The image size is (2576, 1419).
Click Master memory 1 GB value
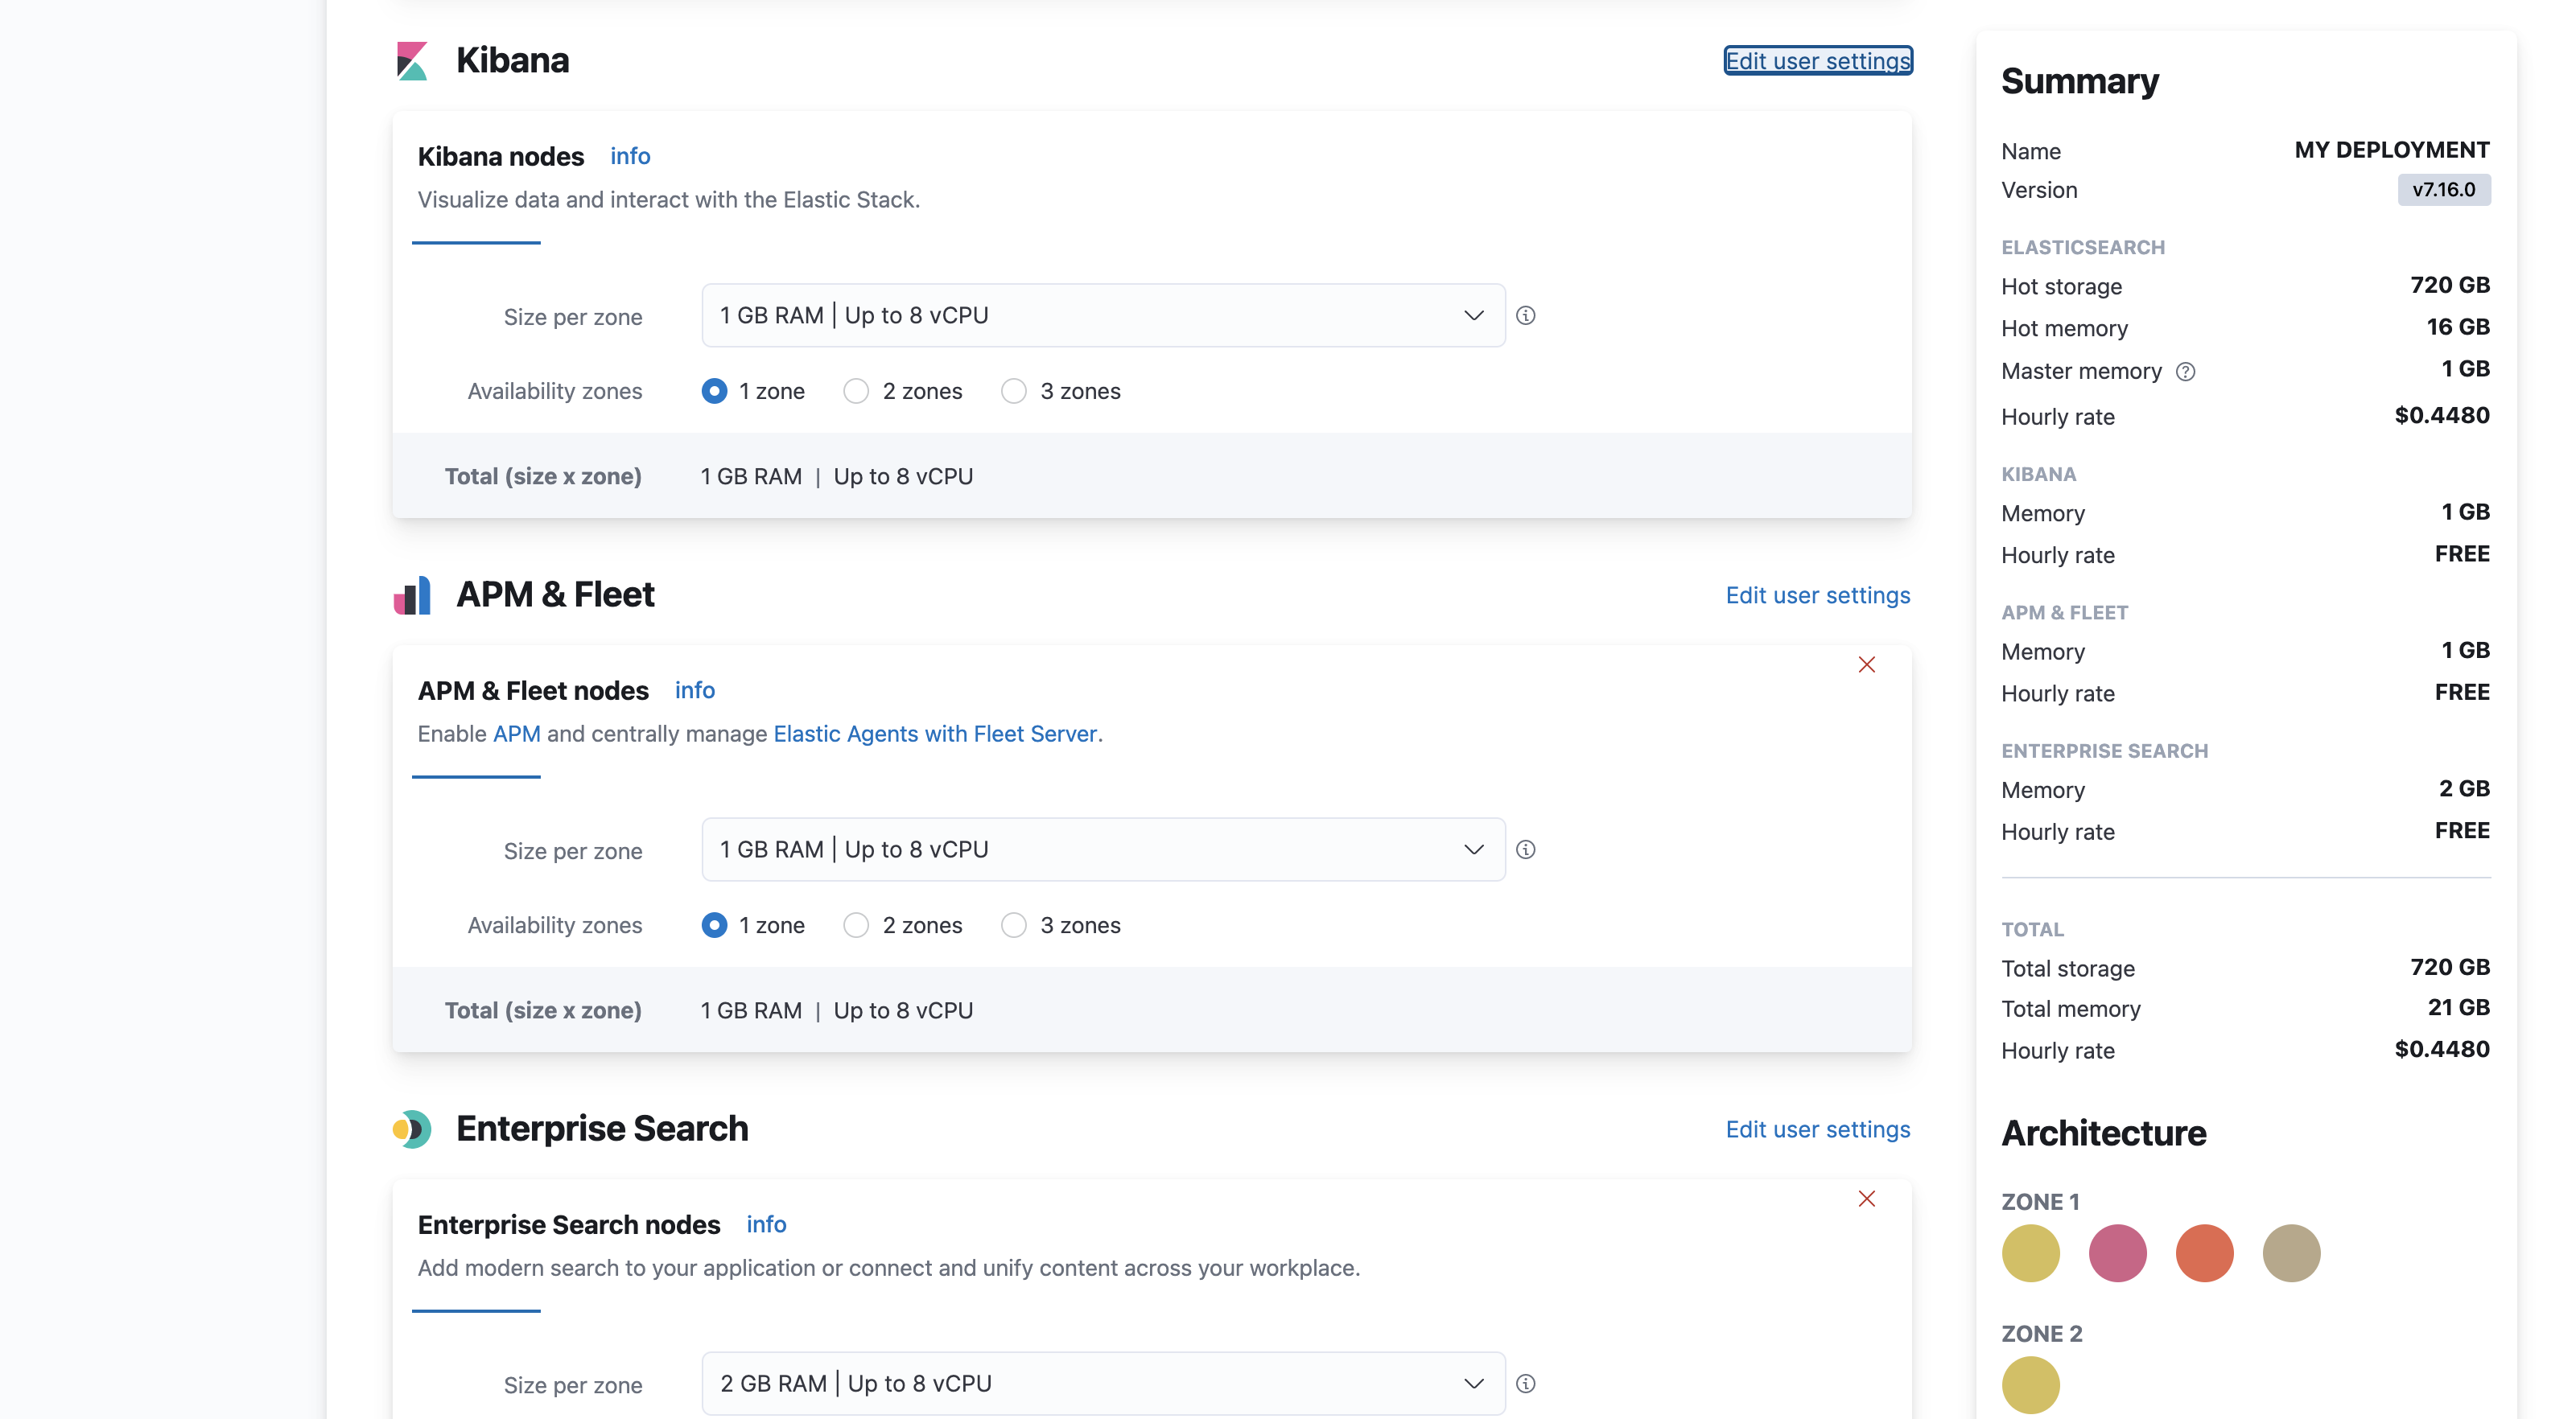point(2465,368)
